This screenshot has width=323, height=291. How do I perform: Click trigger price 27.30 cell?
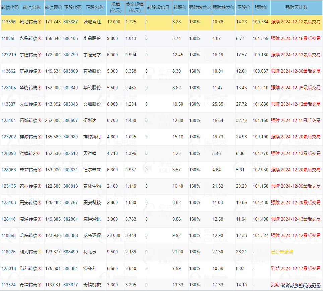pos(218,252)
